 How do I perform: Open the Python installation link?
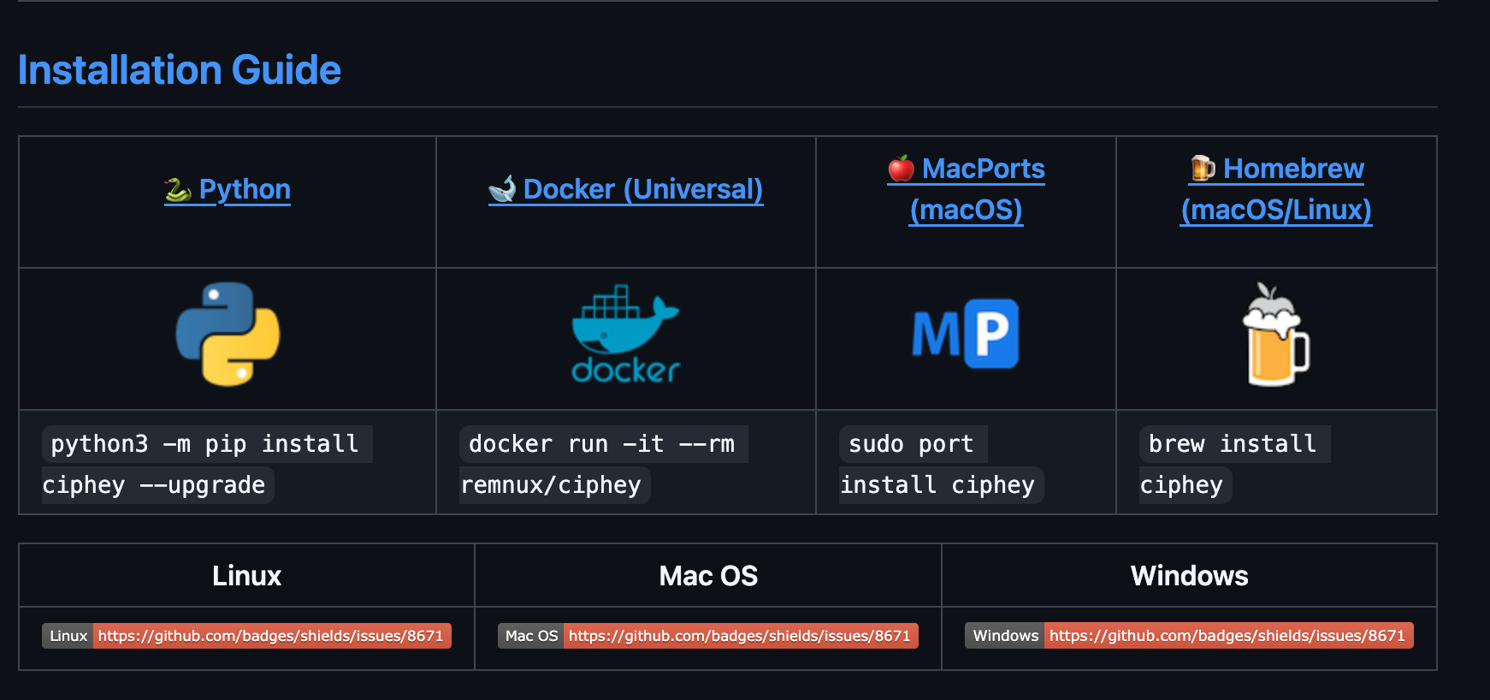[245, 189]
